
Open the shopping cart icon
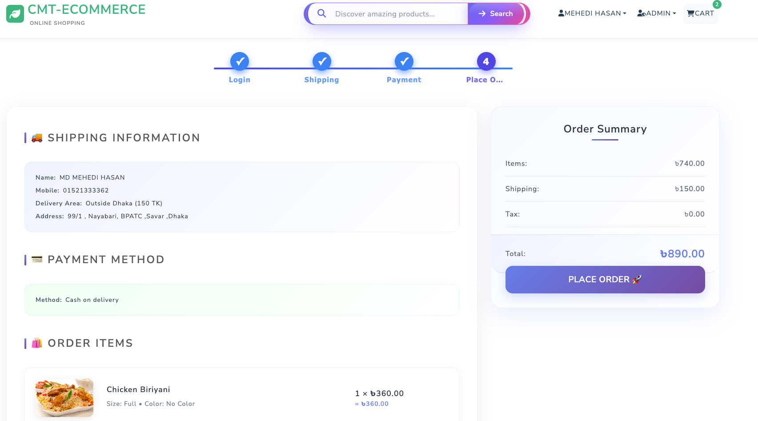pyautogui.click(x=690, y=13)
